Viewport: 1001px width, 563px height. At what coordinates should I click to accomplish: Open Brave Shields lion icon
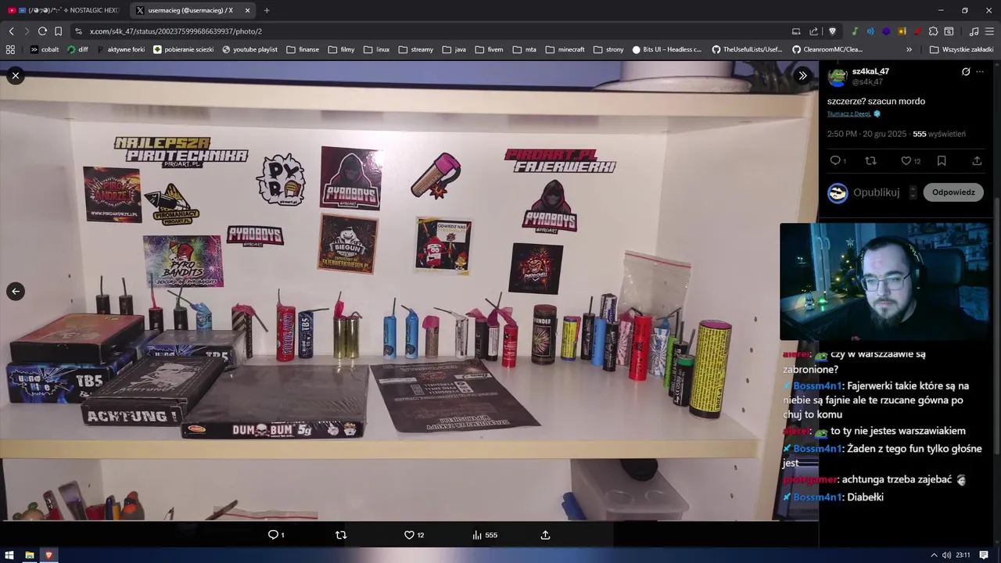[x=832, y=31]
